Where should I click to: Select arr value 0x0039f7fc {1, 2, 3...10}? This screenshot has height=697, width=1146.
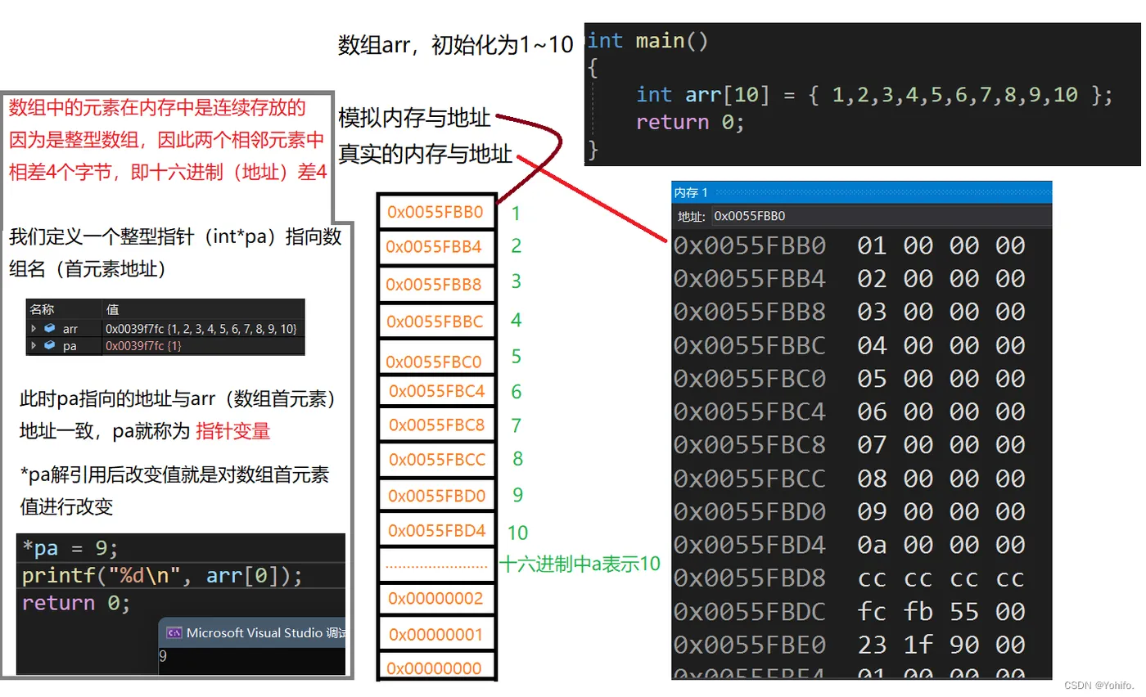[x=201, y=328]
